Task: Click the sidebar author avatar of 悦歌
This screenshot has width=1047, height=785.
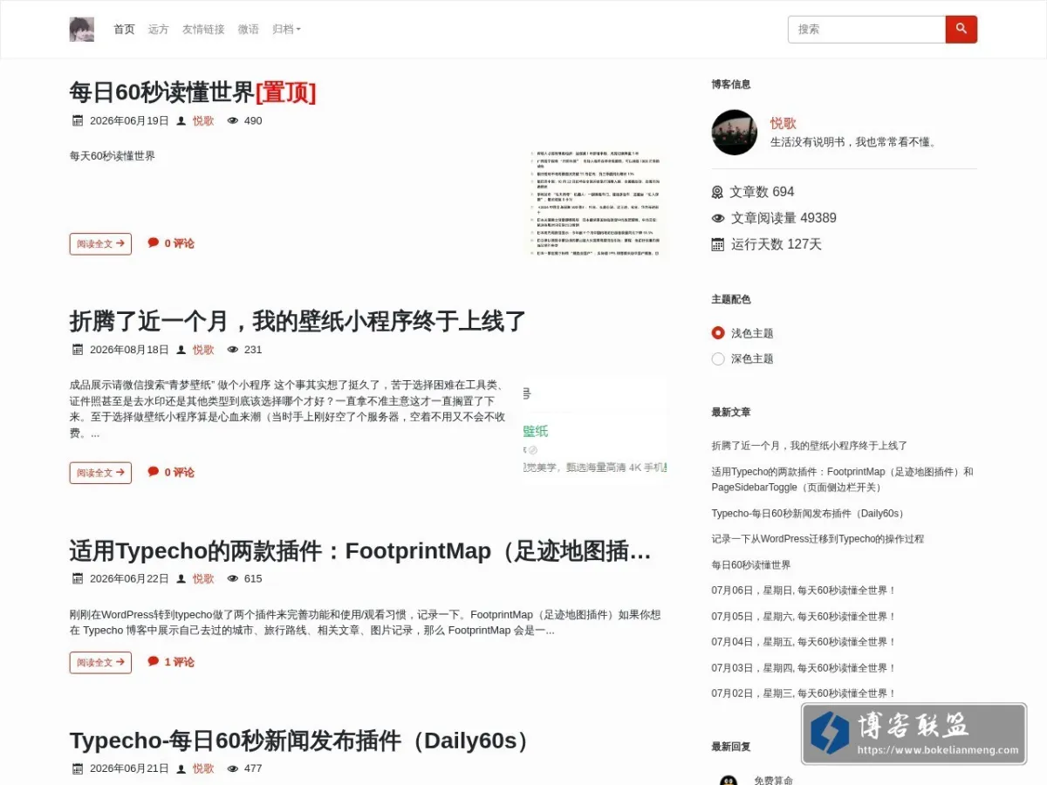Action: click(x=735, y=133)
